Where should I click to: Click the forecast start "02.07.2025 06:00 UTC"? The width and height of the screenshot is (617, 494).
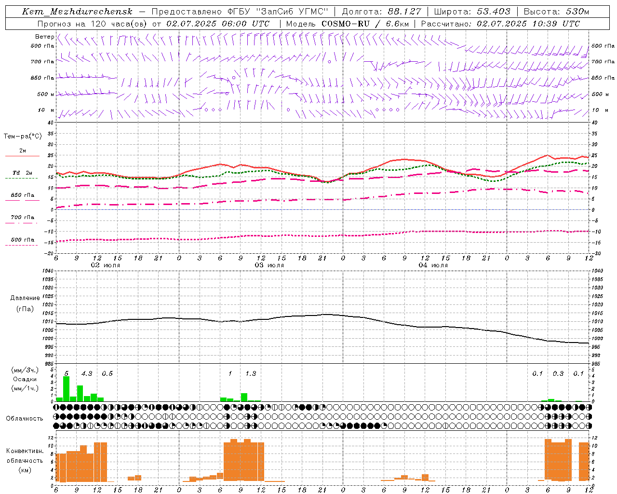(x=218, y=24)
